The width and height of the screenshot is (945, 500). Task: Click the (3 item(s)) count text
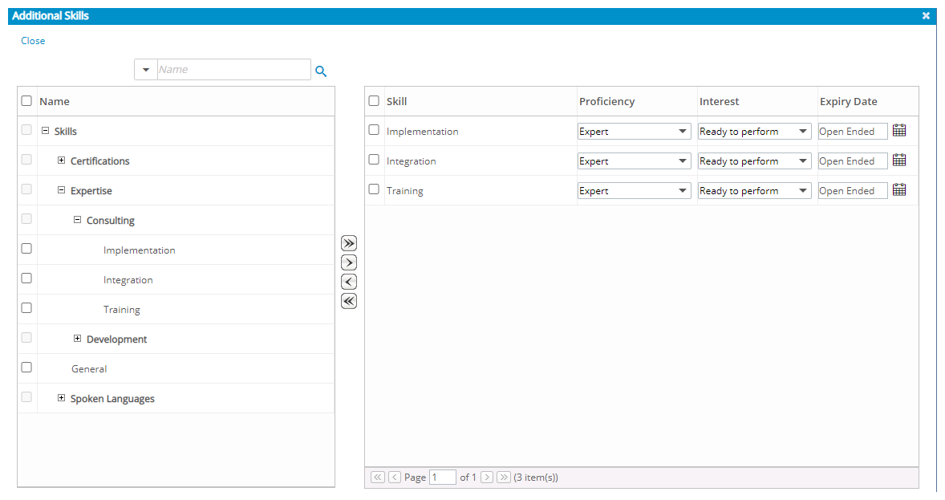(x=536, y=477)
